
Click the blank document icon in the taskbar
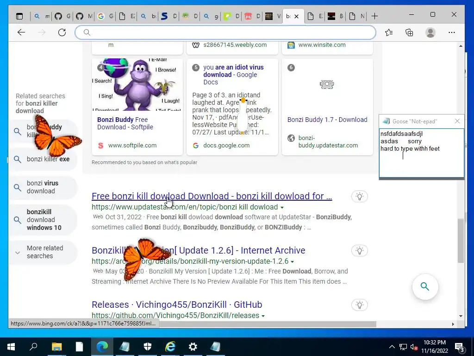[79, 347]
